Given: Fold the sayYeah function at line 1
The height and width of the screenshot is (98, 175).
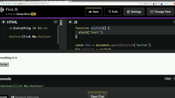Looking at the screenshot, I should pyautogui.click(x=73, y=28).
